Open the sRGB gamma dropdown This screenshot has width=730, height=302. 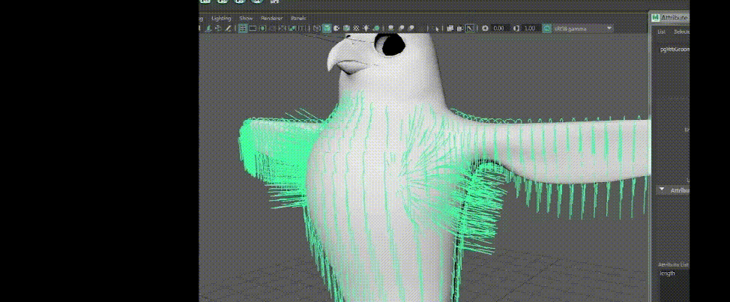coord(583,28)
